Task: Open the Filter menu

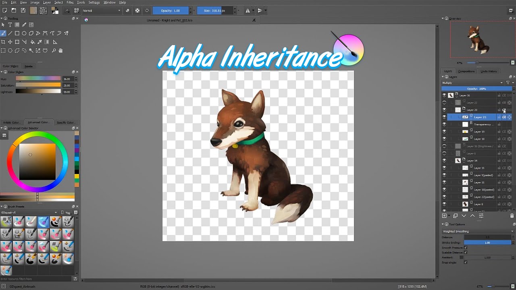Action: (70, 2)
